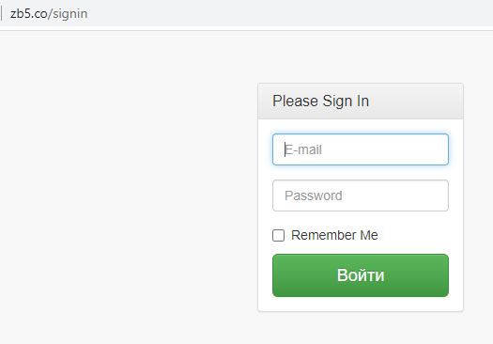Click the signin path in the URL

[x=69, y=14]
